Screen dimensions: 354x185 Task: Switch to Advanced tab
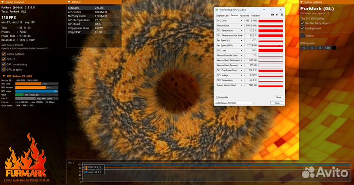coord(244,16)
